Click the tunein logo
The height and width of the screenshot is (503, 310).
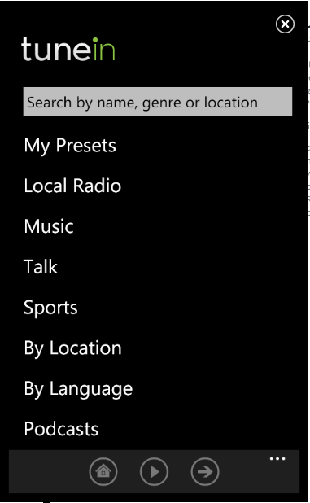coord(68,49)
